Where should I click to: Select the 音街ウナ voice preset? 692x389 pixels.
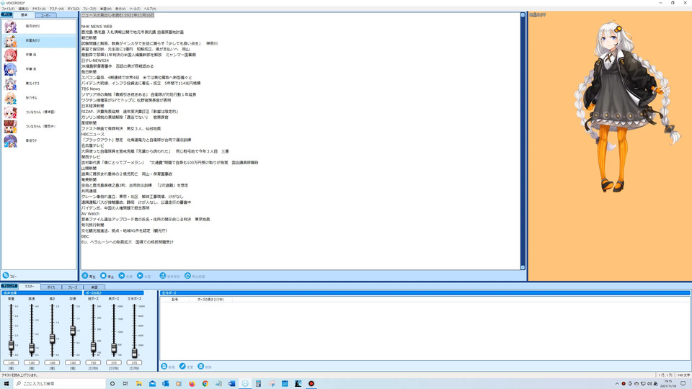click(x=39, y=140)
